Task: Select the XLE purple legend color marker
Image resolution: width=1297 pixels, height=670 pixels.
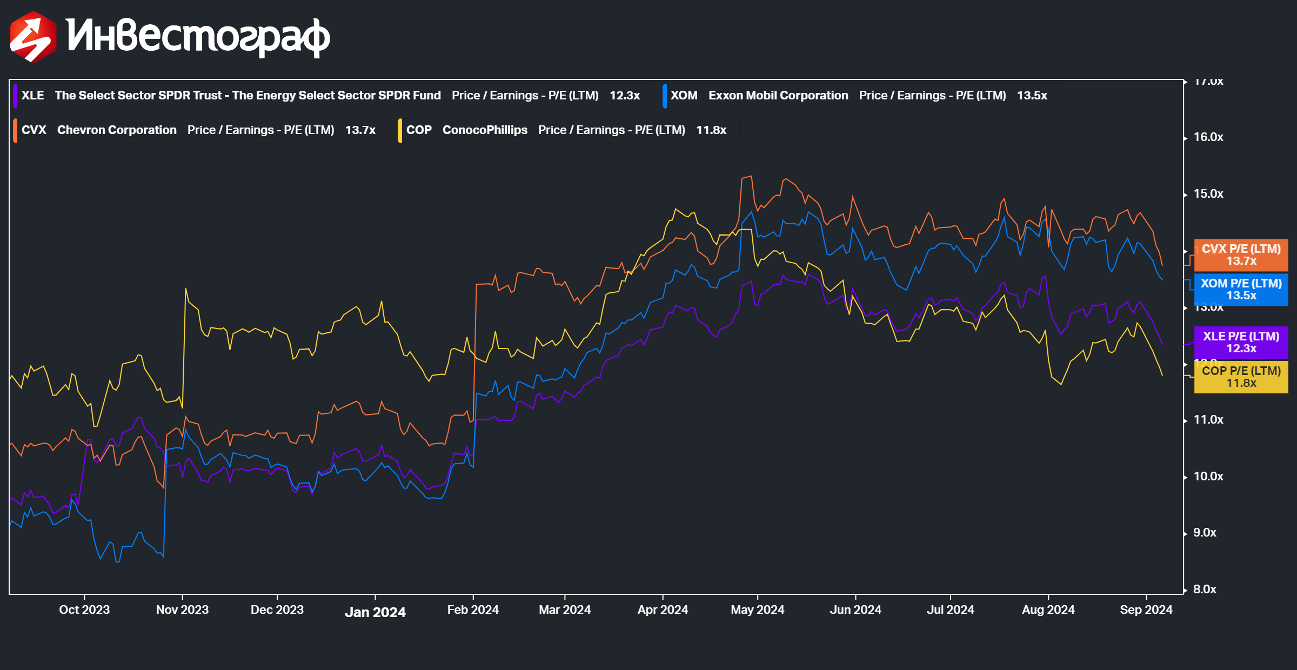Action: tap(16, 96)
